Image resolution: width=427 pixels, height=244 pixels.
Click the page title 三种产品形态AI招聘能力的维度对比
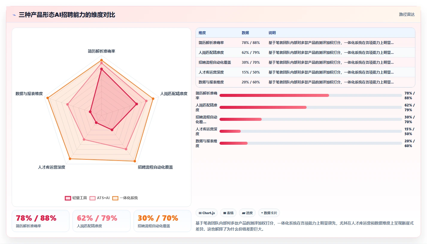click(x=67, y=15)
